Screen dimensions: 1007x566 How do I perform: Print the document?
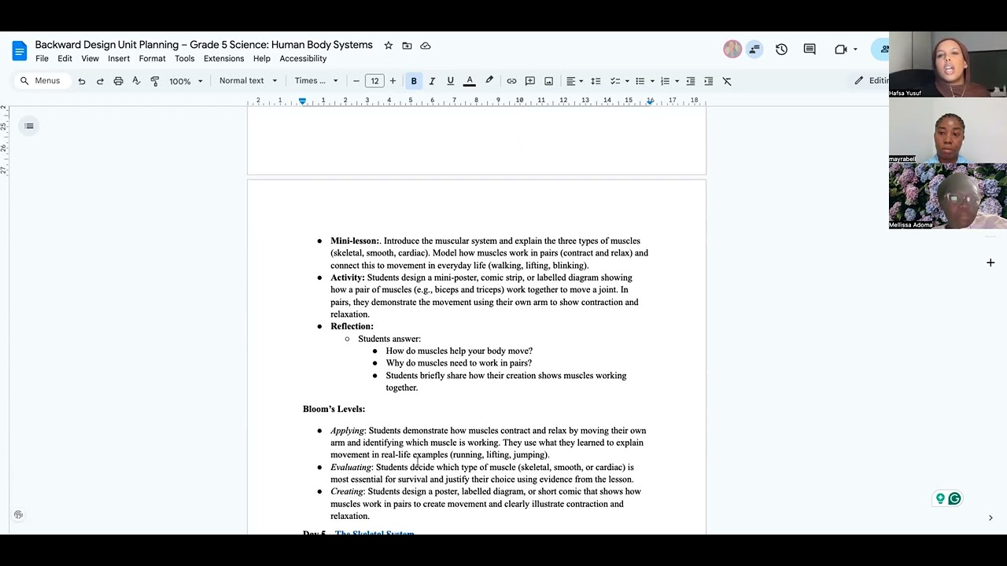pos(118,81)
